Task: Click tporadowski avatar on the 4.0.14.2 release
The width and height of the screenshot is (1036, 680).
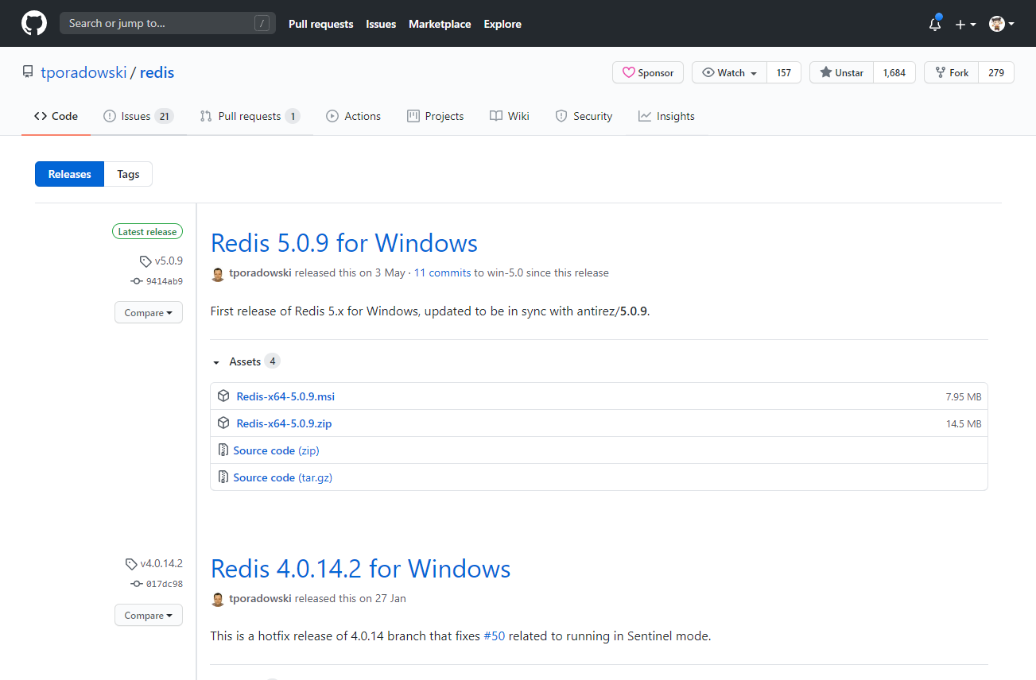Action: [218, 600]
